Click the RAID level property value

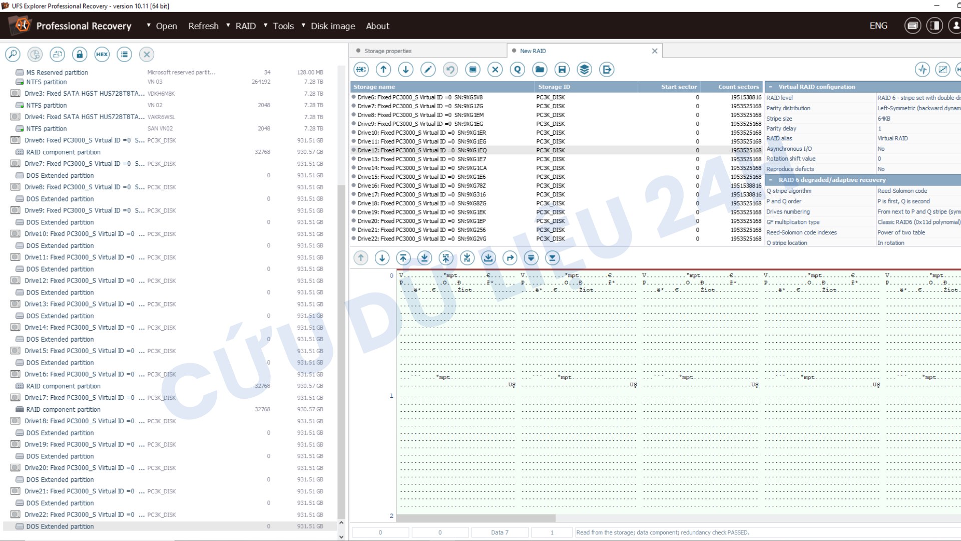coord(918,98)
